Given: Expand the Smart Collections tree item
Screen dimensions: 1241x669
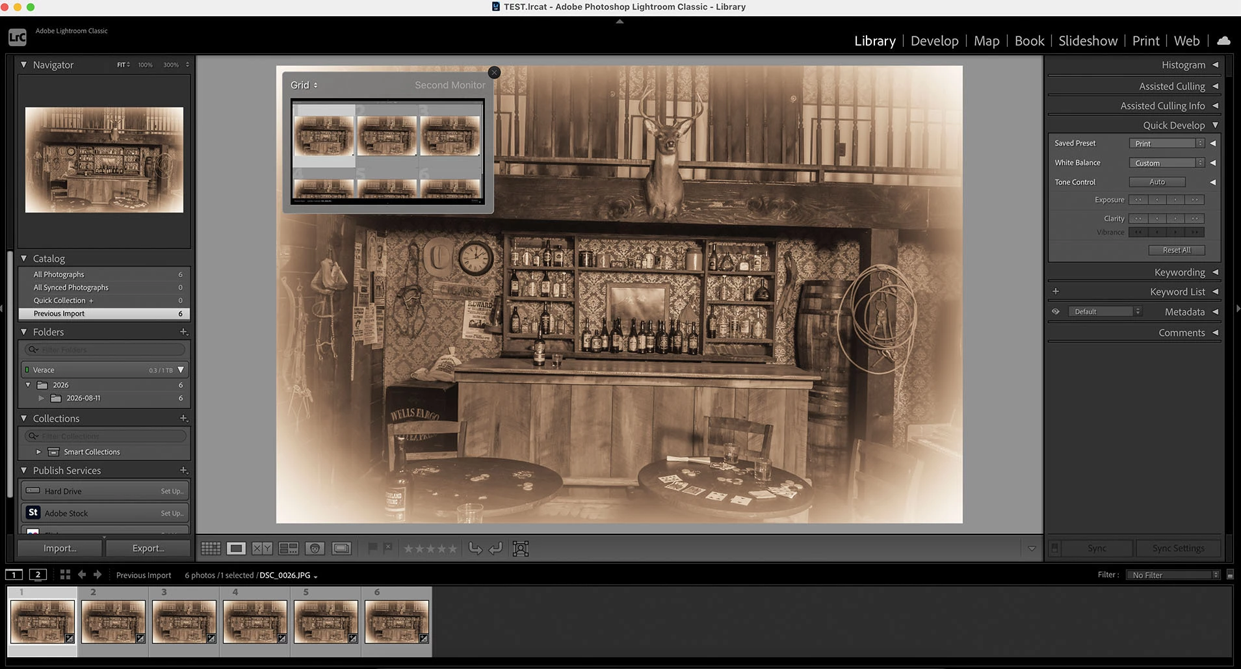Looking at the screenshot, I should pyautogui.click(x=38, y=452).
